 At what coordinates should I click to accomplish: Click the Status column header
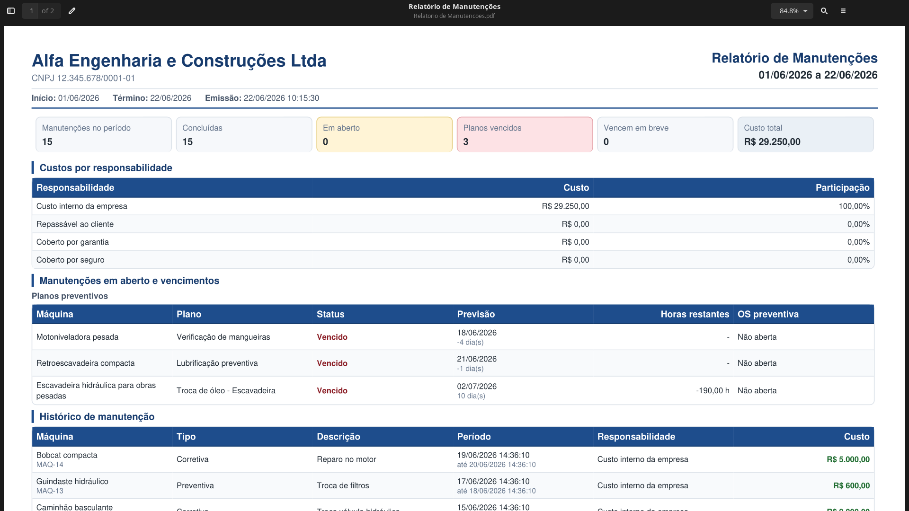(330, 314)
